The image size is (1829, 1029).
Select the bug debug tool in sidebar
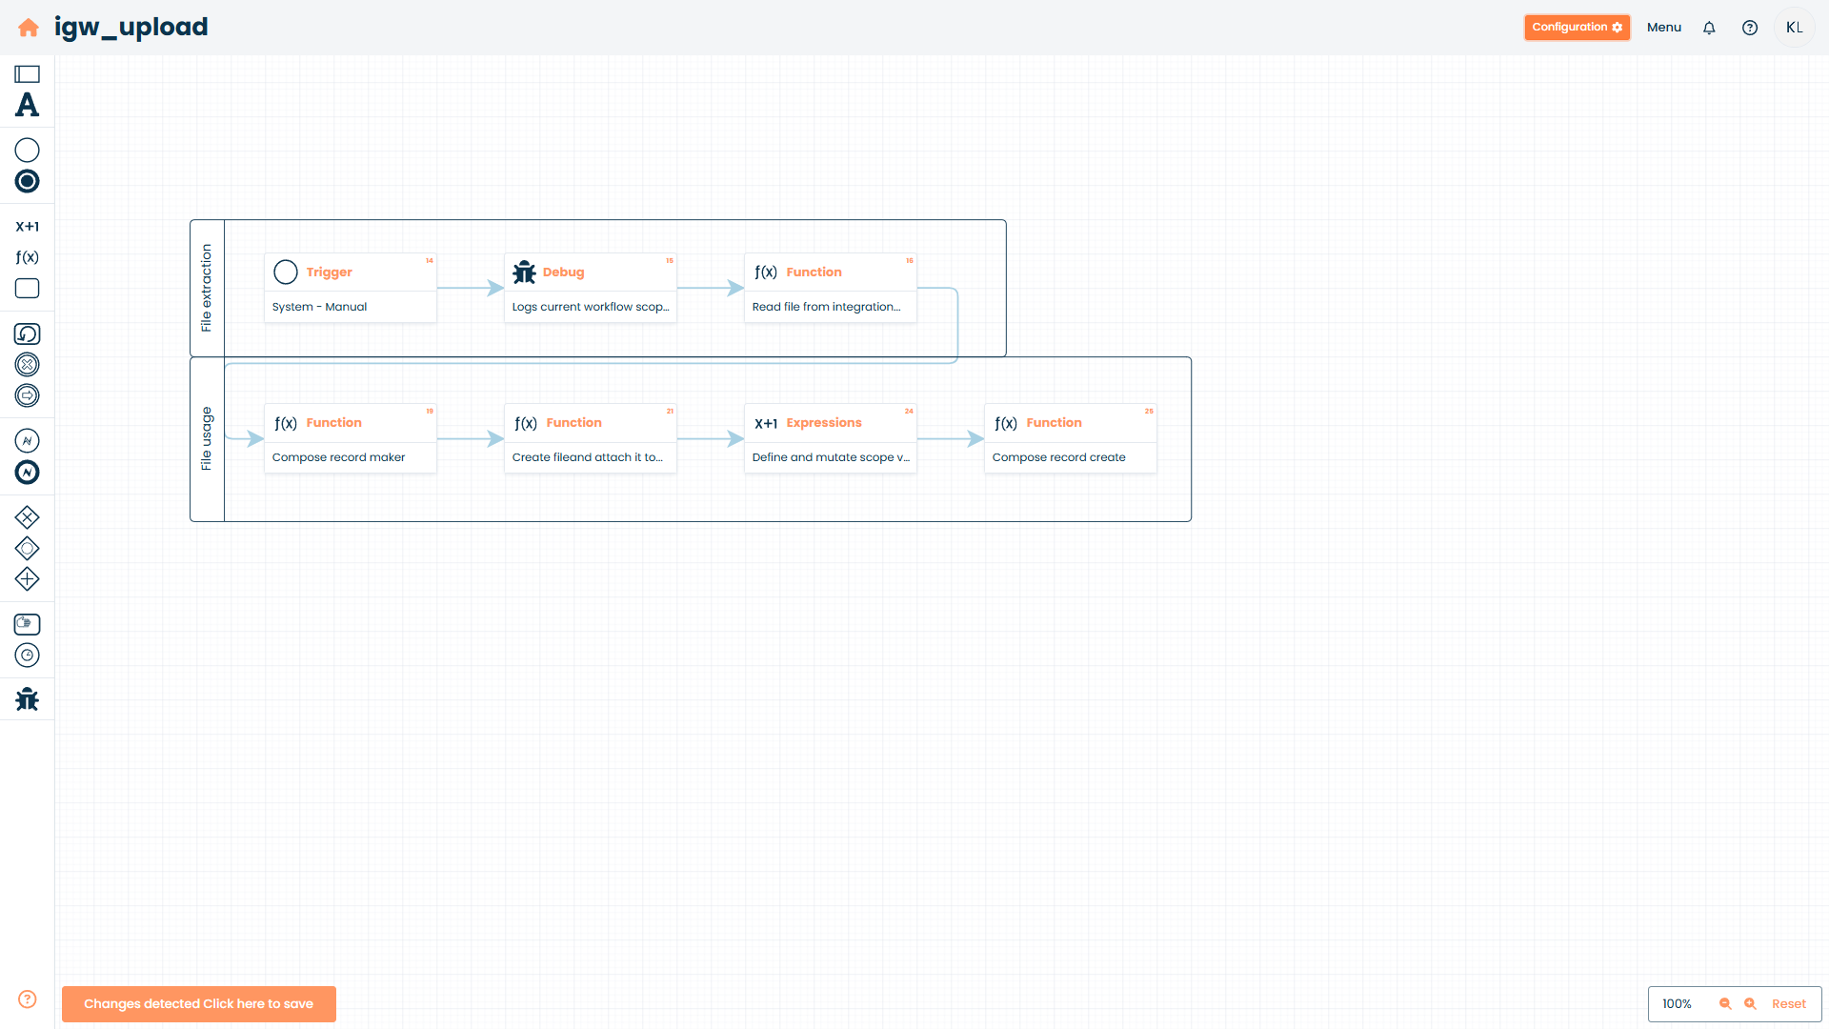(27, 699)
